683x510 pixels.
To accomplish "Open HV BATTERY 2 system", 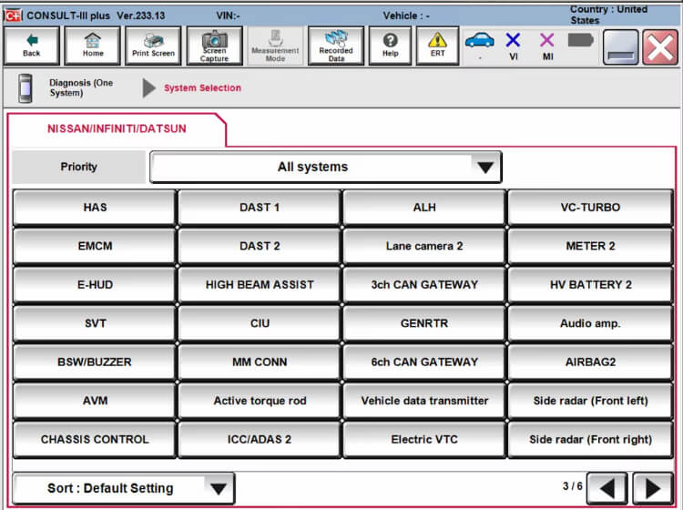I will click(590, 285).
